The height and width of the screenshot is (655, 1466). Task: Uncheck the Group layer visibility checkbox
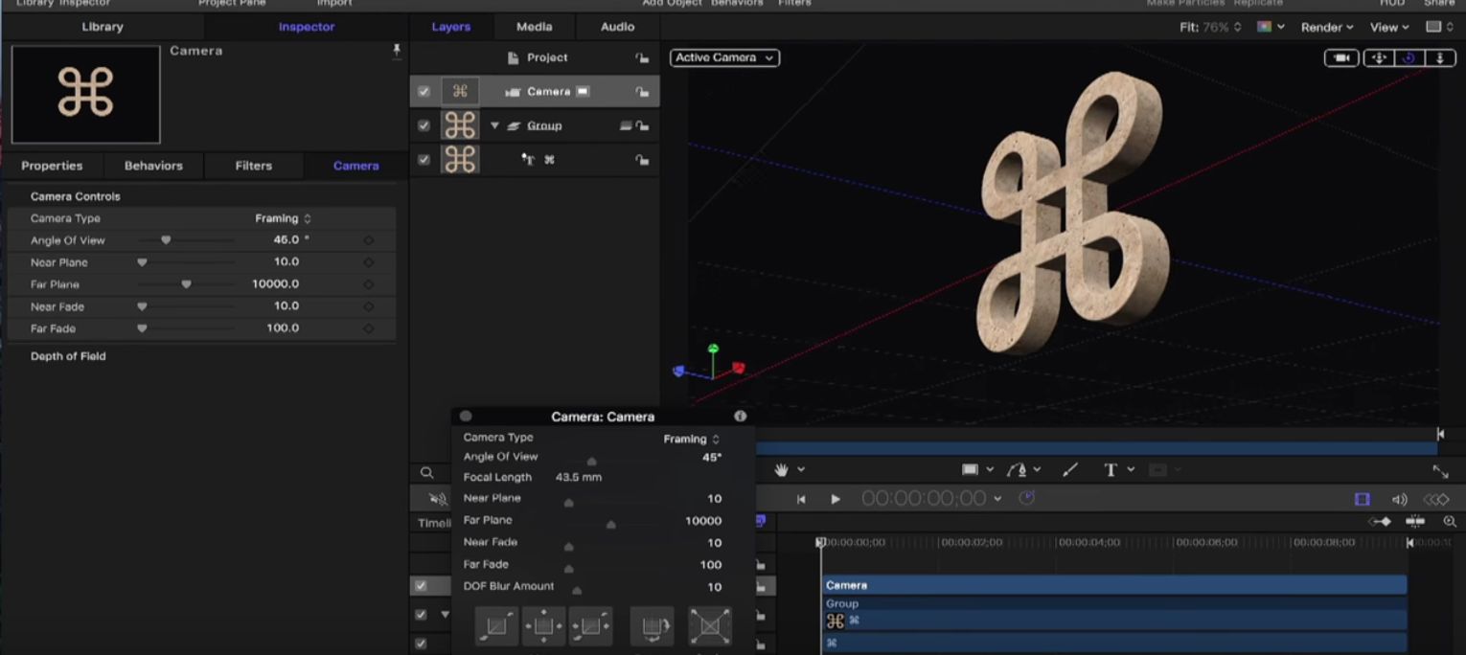point(424,125)
